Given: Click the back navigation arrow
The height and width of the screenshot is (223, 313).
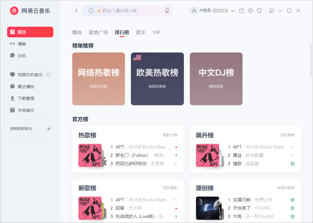Looking at the screenshot, I should point(76,10).
